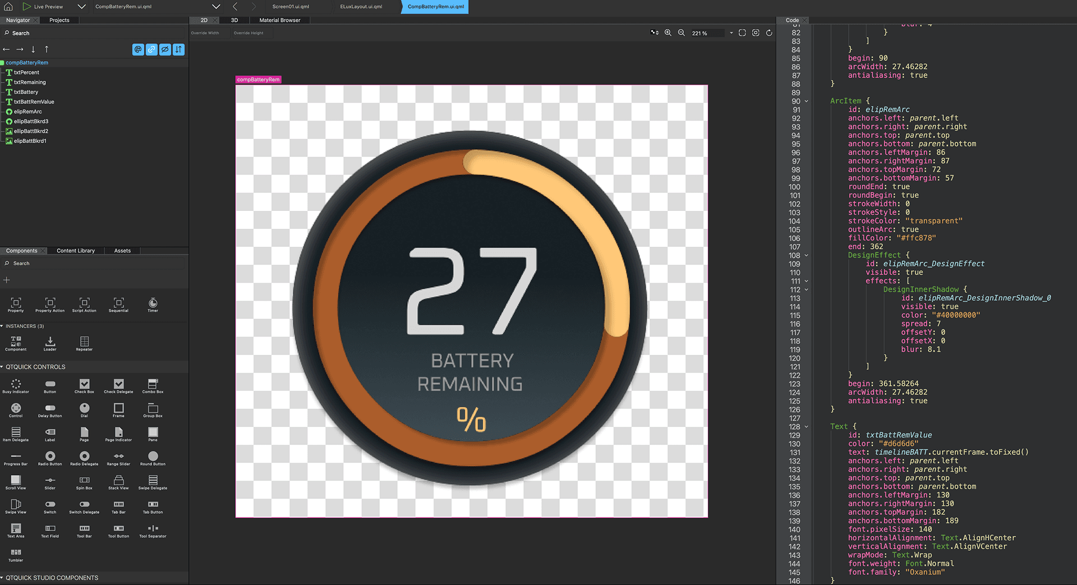Collapse the DesignEffect block at line 108
1077x585 pixels.
pyautogui.click(x=806, y=255)
